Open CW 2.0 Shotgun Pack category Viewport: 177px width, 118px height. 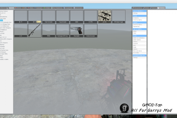coord(5,24)
